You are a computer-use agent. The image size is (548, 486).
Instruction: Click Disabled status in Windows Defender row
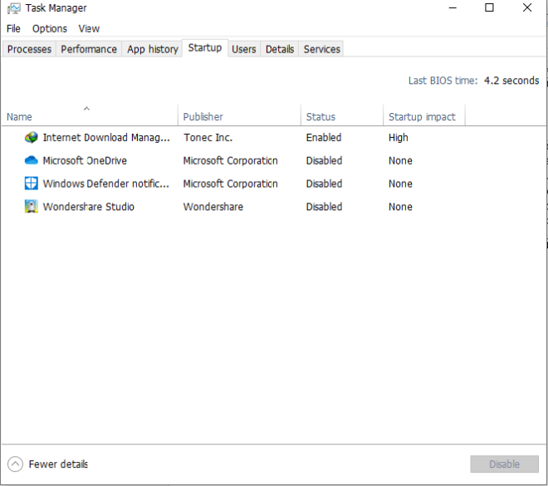point(324,184)
